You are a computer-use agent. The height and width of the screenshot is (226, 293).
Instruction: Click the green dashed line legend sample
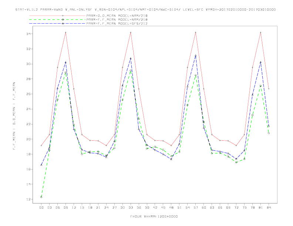[x=57, y=20]
